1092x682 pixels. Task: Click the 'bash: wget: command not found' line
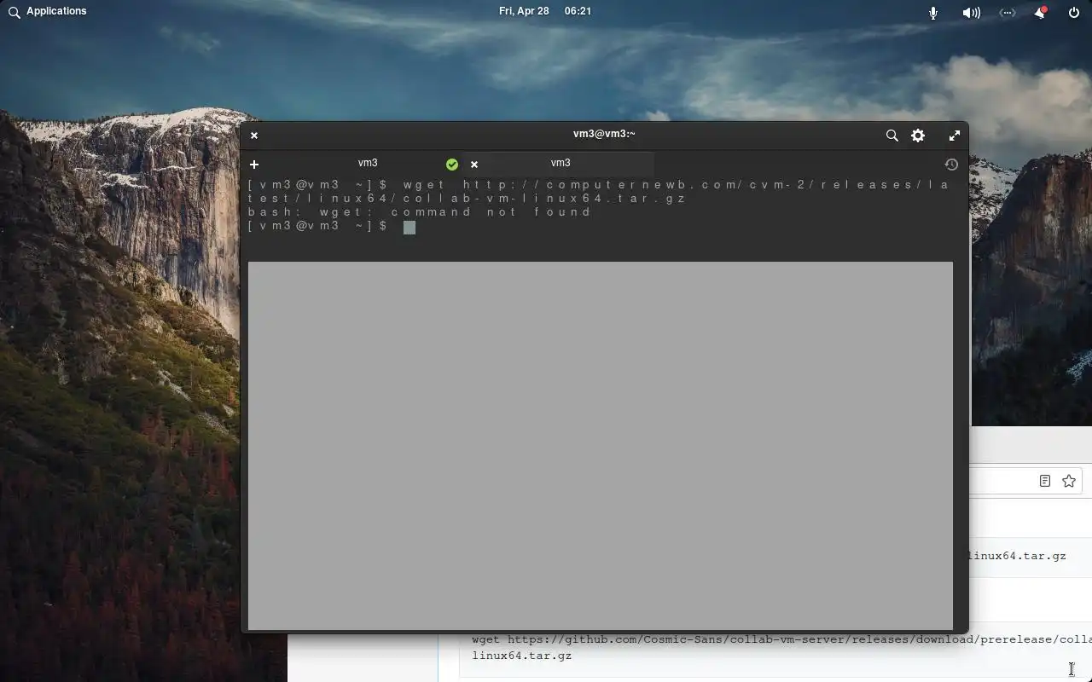(420, 212)
